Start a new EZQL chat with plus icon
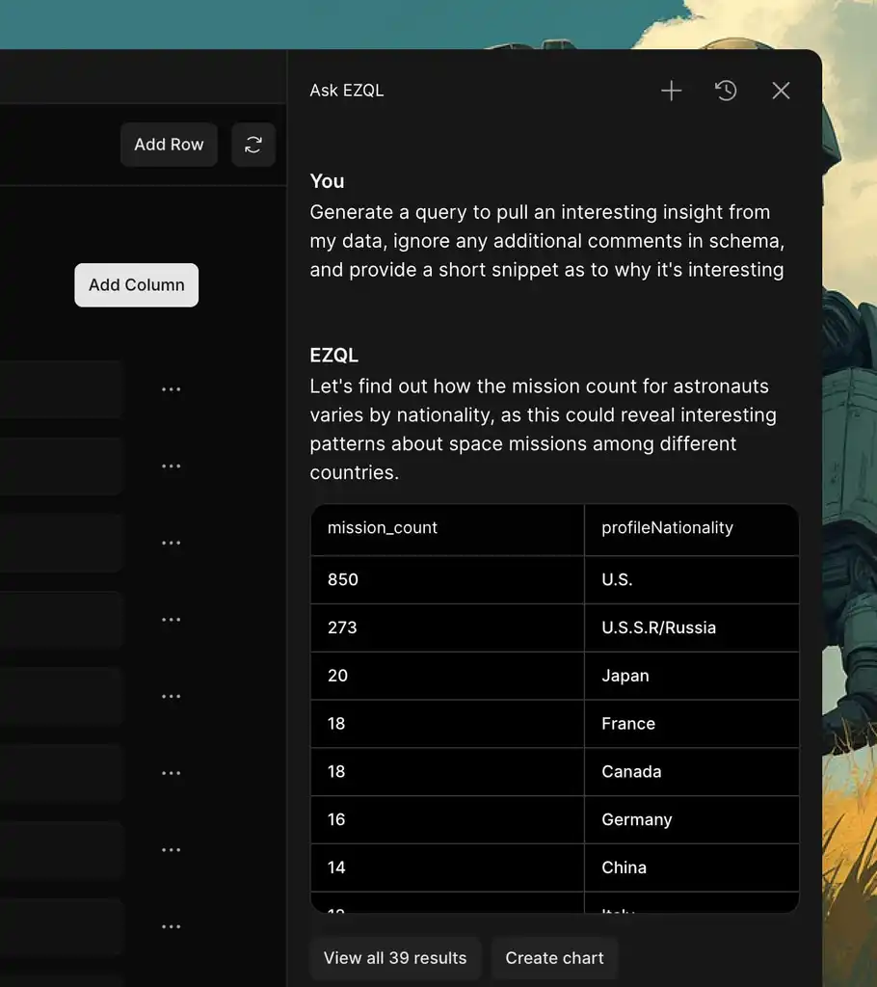This screenshot has height=987, width=877. point(671,91)
